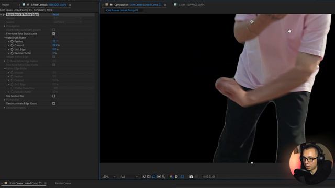This screenshot has height=188, width=335.
Task: Click the comp breadcrumb under the Composition tab
Action: (x=122, y=10)
